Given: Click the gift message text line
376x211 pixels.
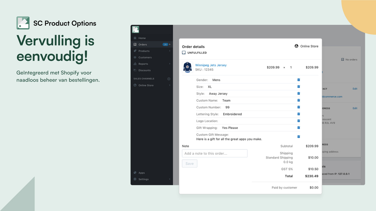Looking at the screenshot, I should [x=229, y=139].
